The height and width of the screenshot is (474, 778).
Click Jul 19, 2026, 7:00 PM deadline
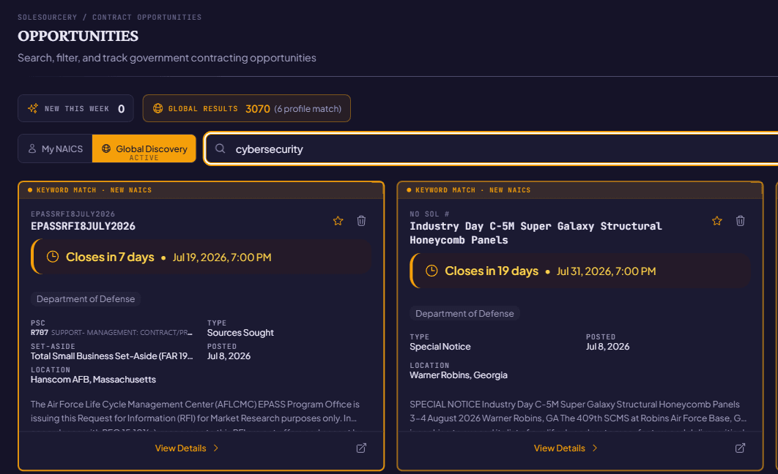pos(222,257)
